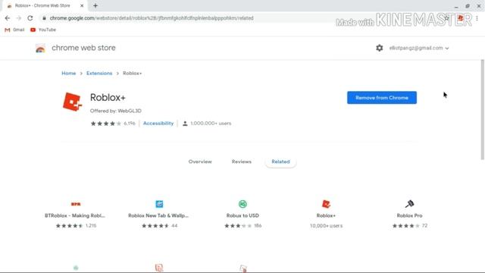Click the Robux to USD title

pyautogui.click(x=242, y=215)
